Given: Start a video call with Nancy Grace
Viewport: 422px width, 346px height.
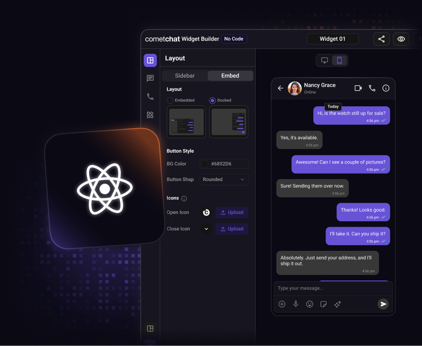Looking at the screenshot, I should coord(358,88).
